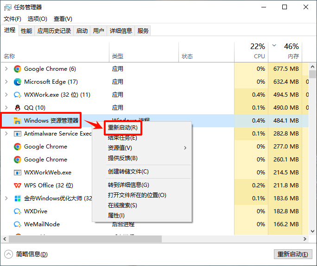Select the WeMailNode process row
This screenshot has width=317, height=266.
[155, 224]
